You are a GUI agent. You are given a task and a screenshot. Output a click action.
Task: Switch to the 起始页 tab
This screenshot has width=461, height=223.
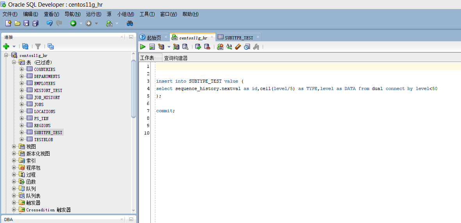[154, 37]
